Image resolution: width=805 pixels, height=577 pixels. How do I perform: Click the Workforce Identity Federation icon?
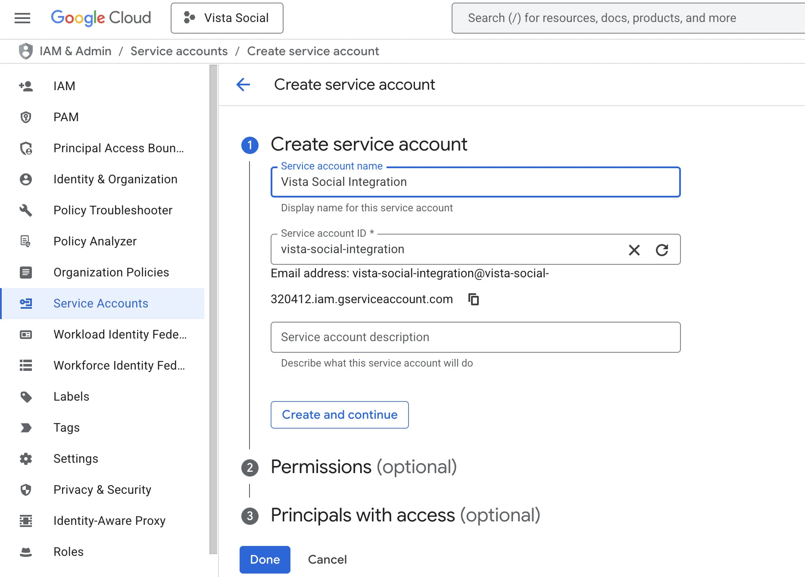pyautogui.click(x=26, y=366)
